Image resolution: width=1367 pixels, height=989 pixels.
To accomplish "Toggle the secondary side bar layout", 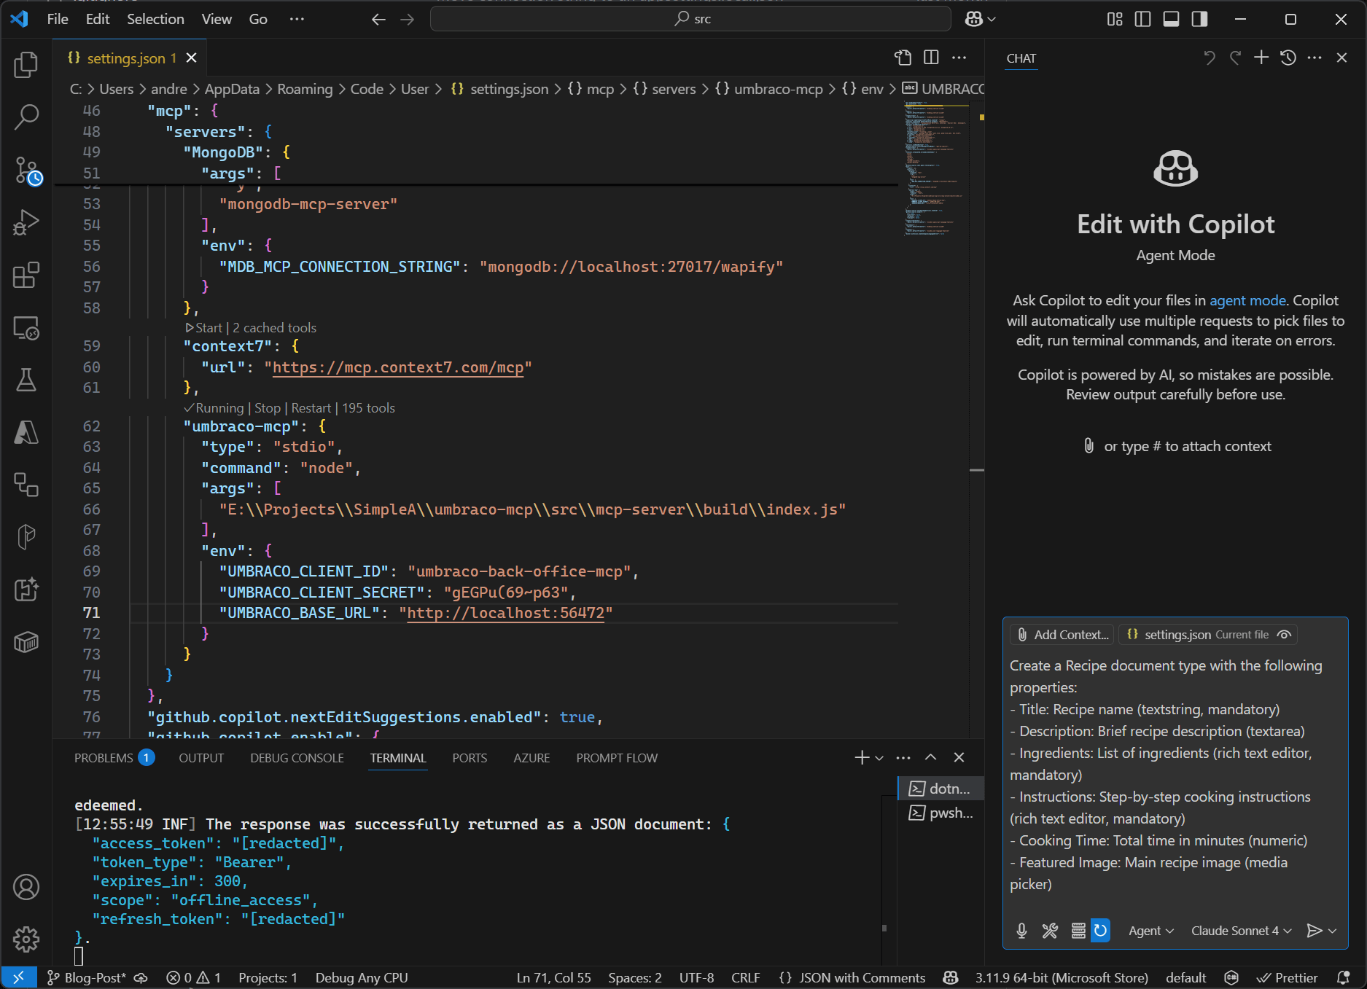I will coord(1199,19).
